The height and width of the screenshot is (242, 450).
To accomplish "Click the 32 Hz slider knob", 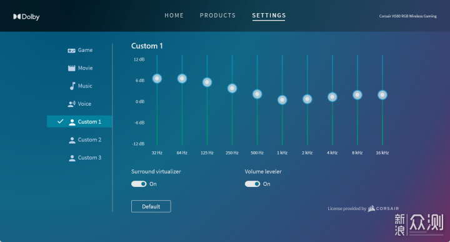I will tap(157, 78).
